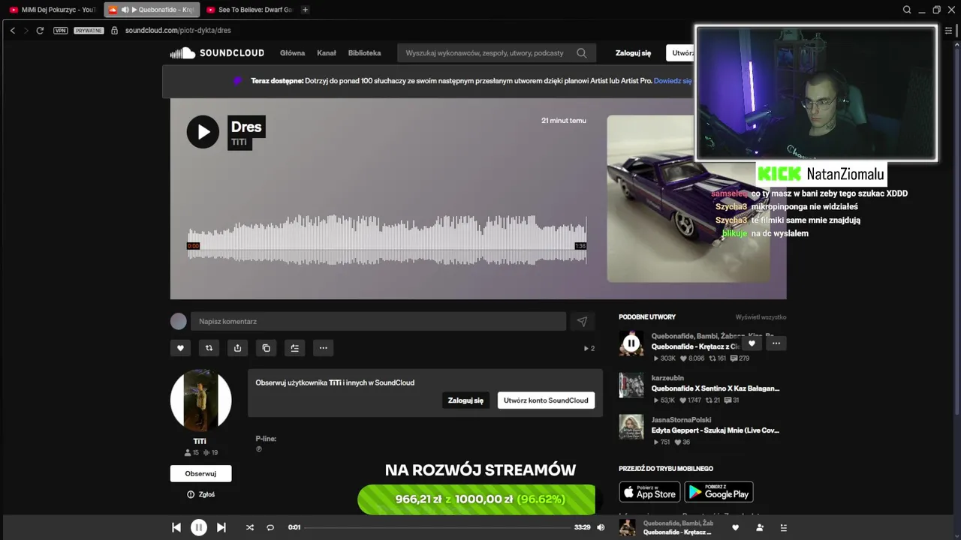Click the Zaloguj się link in the header

[633, 53]
